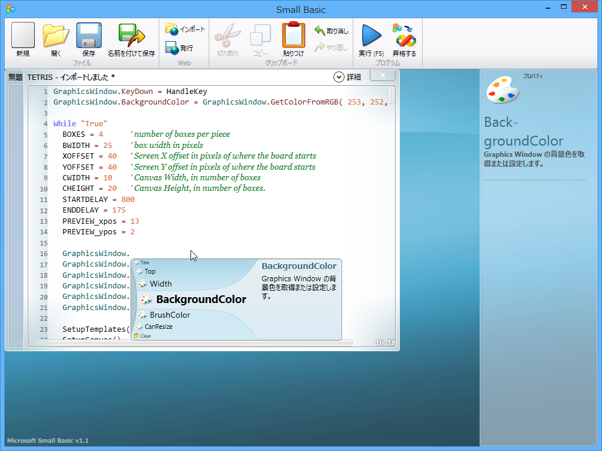Click the CHEIGHT = 20 line
Image resolution: width=602 pixels, height=451 pixels.
[x=89, y=189]
